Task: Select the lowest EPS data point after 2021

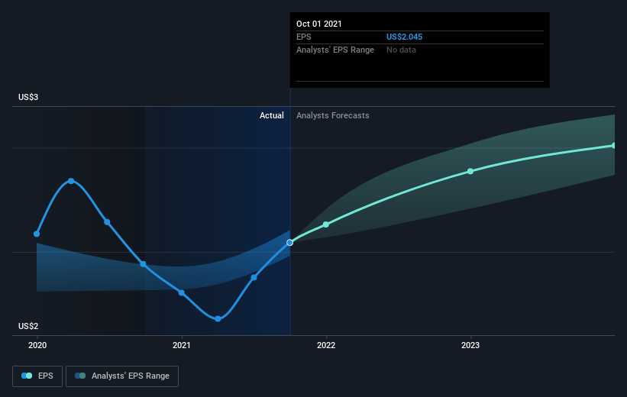Action: [x=218, y=319]
